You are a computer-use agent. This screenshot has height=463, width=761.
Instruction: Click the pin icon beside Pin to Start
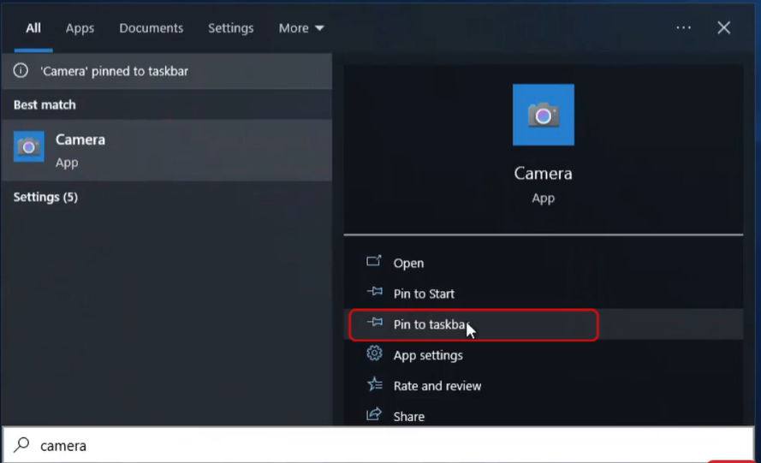coord(373,293)
